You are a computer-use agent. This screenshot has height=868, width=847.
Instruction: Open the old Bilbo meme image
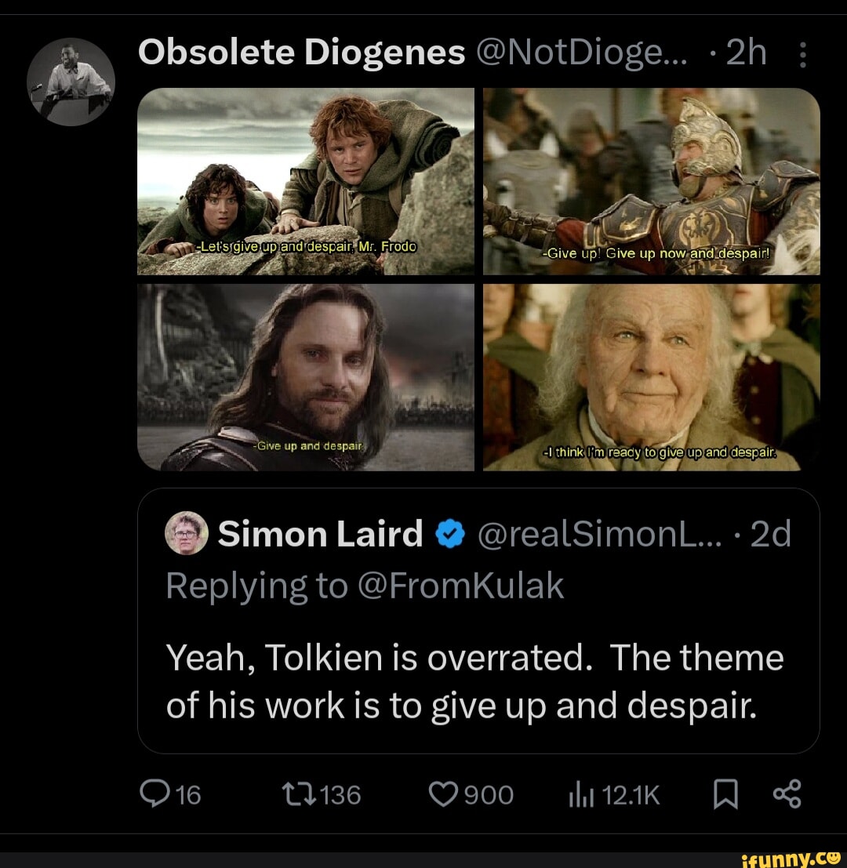651,377
